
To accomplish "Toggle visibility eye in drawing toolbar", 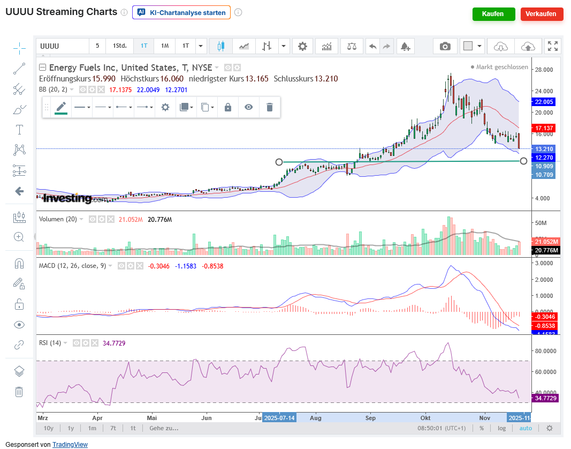I will (x=248, y=107).
